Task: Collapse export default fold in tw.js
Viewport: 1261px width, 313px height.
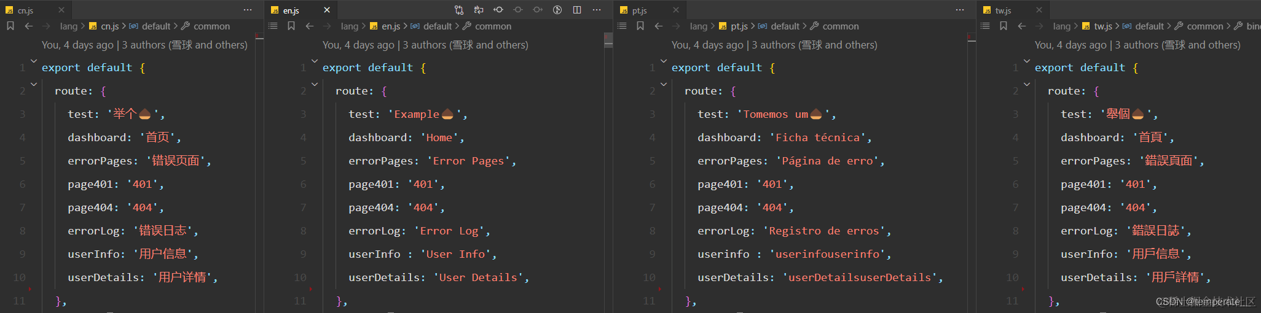Action: [x=1027, y=61]
